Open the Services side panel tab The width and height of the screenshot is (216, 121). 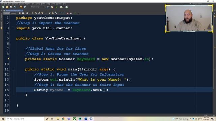pyautogui.click(x=1, y=17)
